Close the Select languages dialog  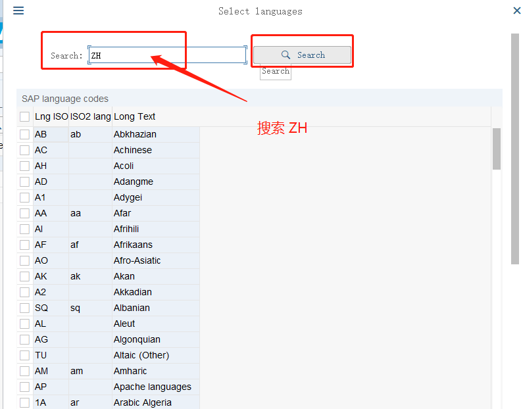(516, 11)
